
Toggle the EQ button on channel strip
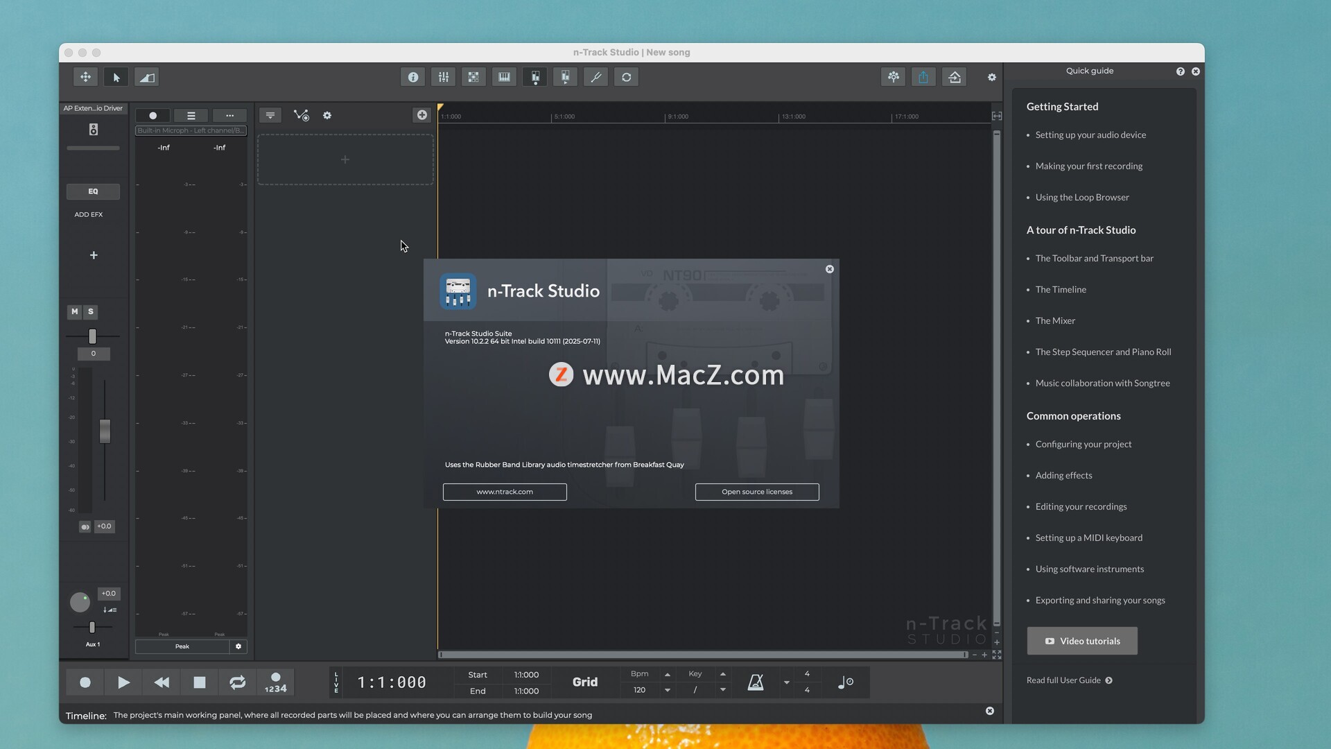[93, 191]
